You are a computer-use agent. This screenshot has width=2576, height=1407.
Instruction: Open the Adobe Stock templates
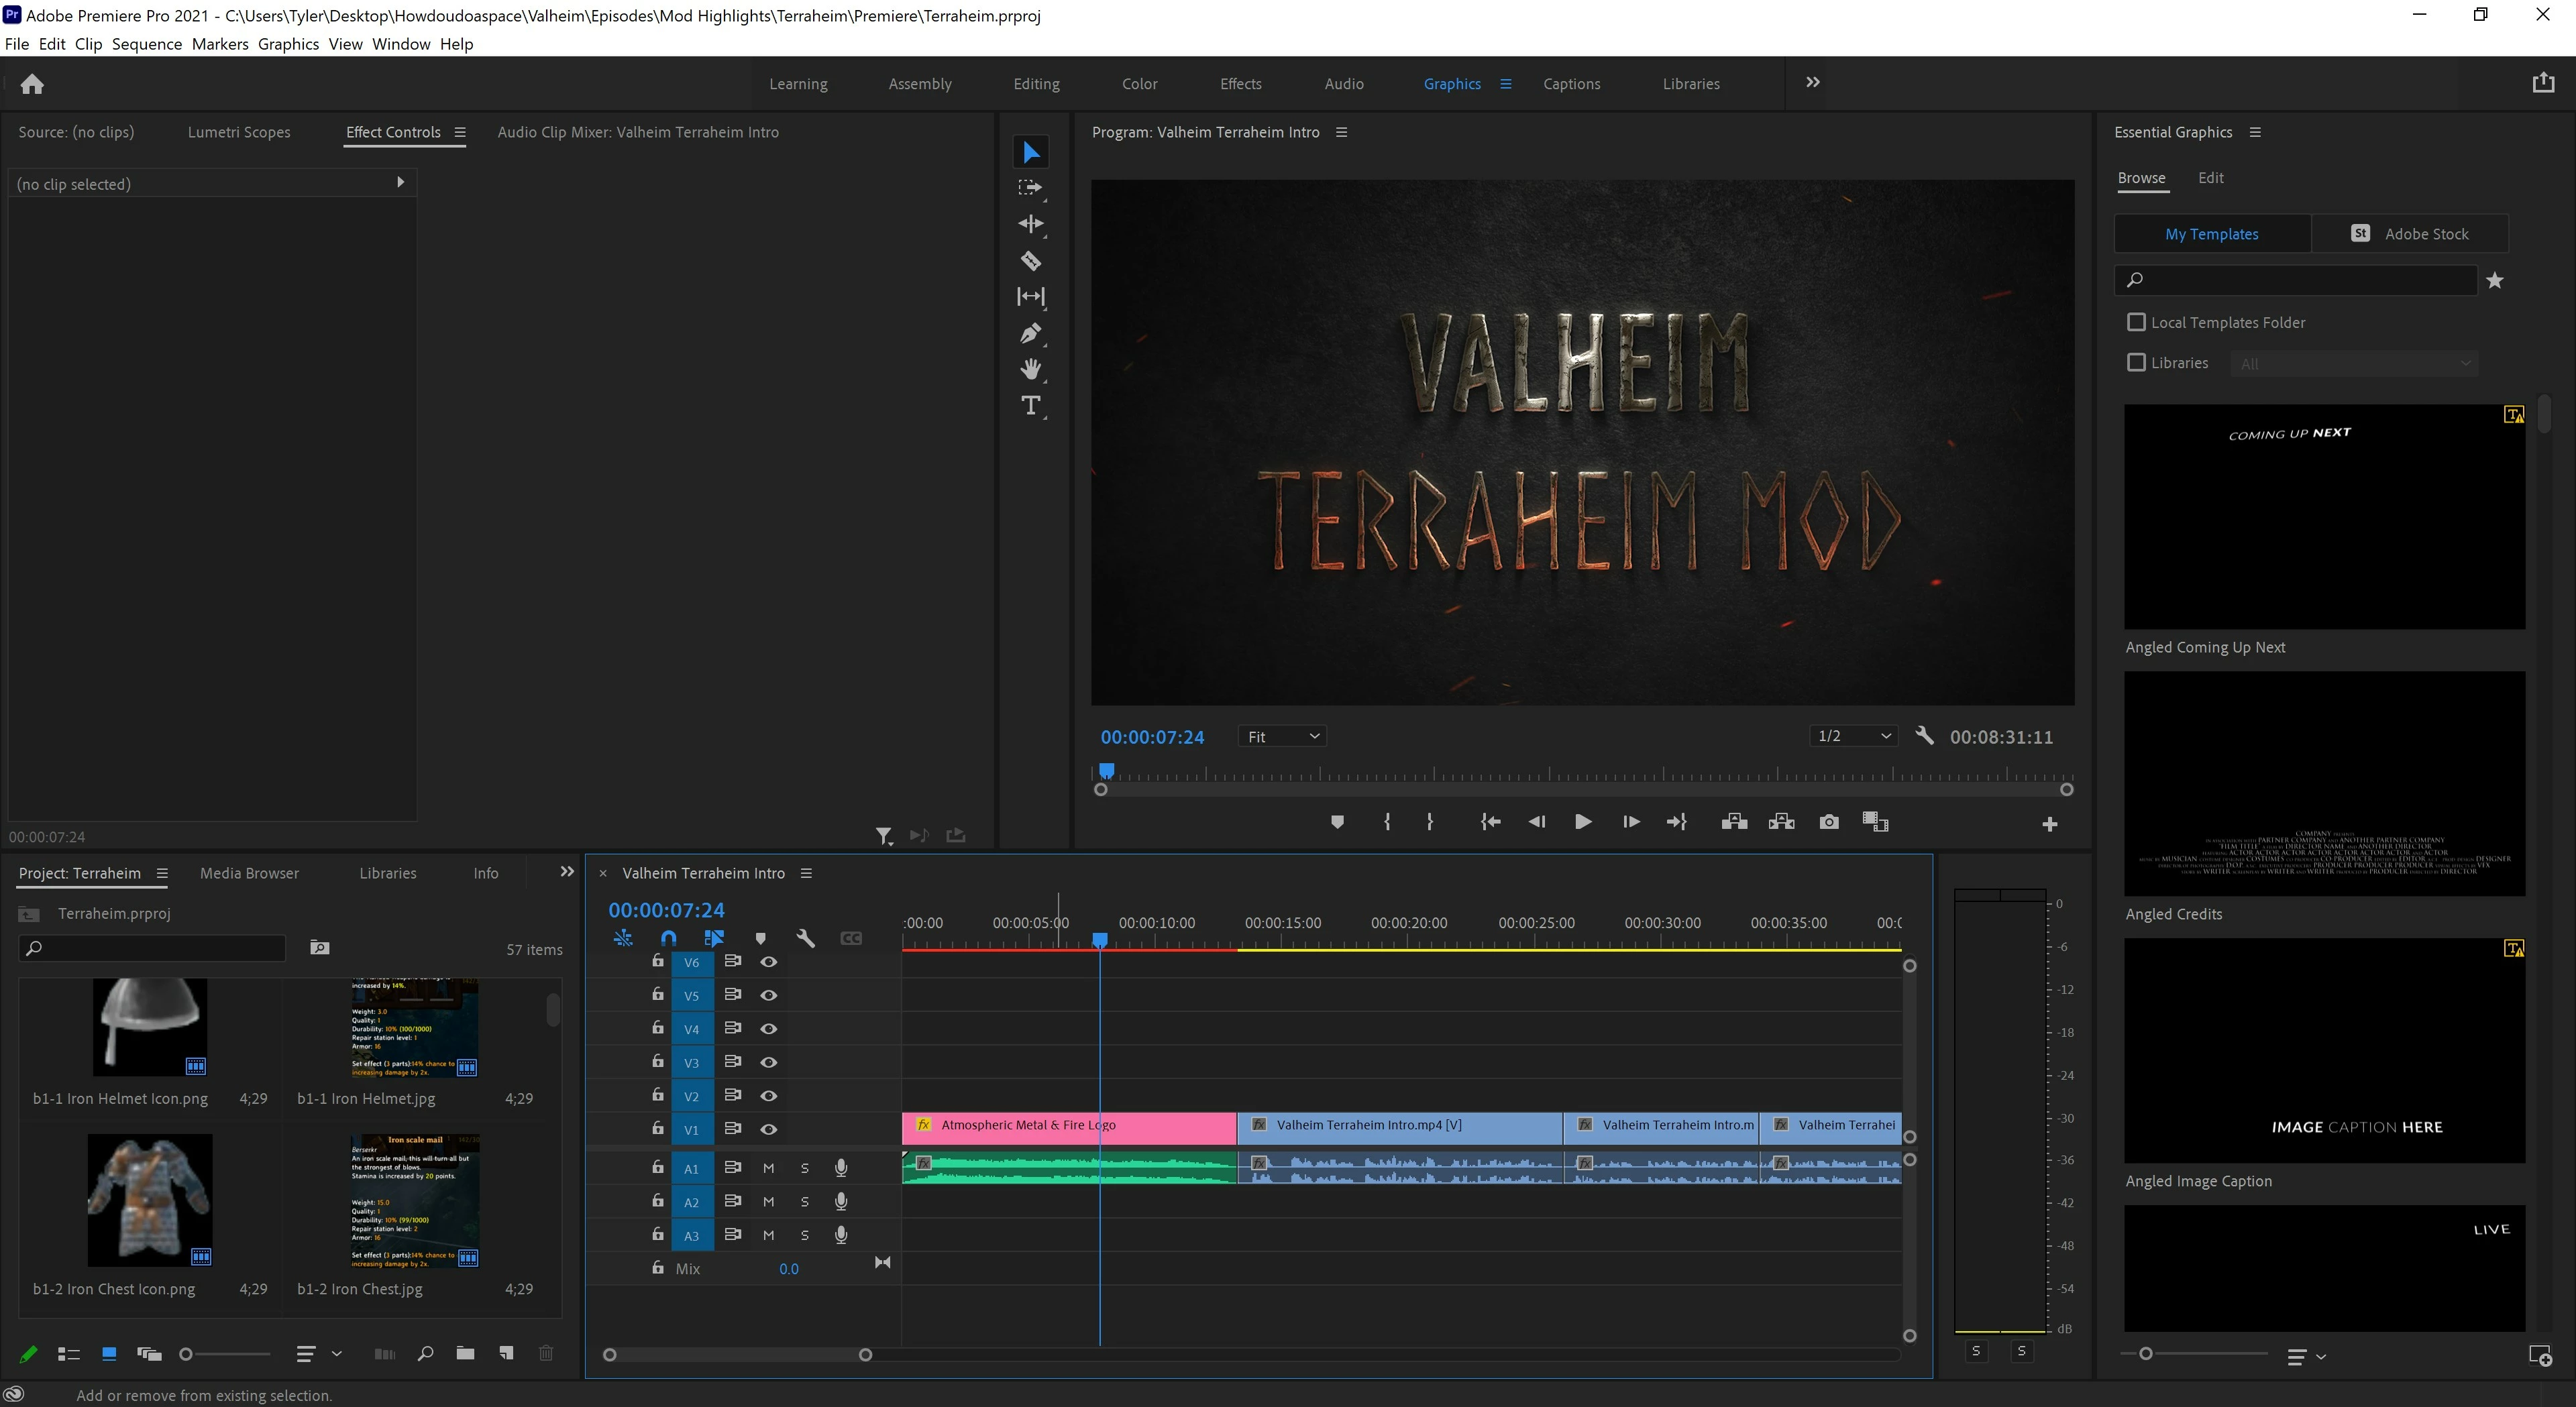2409,234
